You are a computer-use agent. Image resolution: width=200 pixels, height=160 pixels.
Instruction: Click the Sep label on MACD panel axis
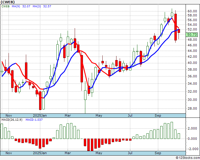[x=158, y=153]
